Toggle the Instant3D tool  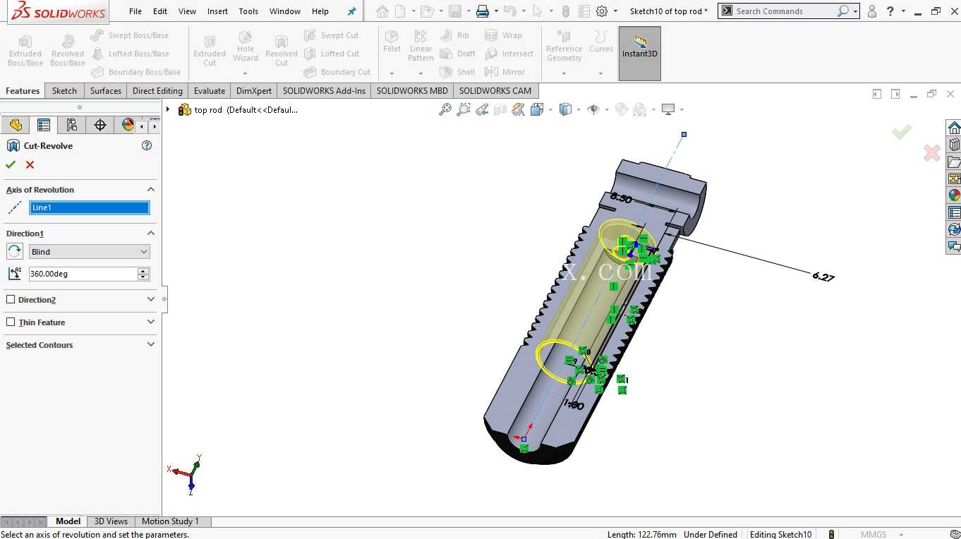(x=639, y=54)
